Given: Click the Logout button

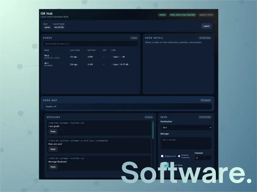Looking at the screenshot, I should click(x=206, y=26).
